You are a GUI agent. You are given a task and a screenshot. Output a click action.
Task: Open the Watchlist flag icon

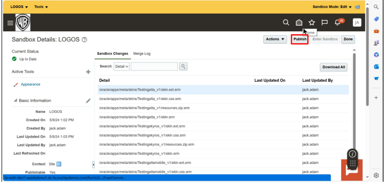click(x=324, y=22)
